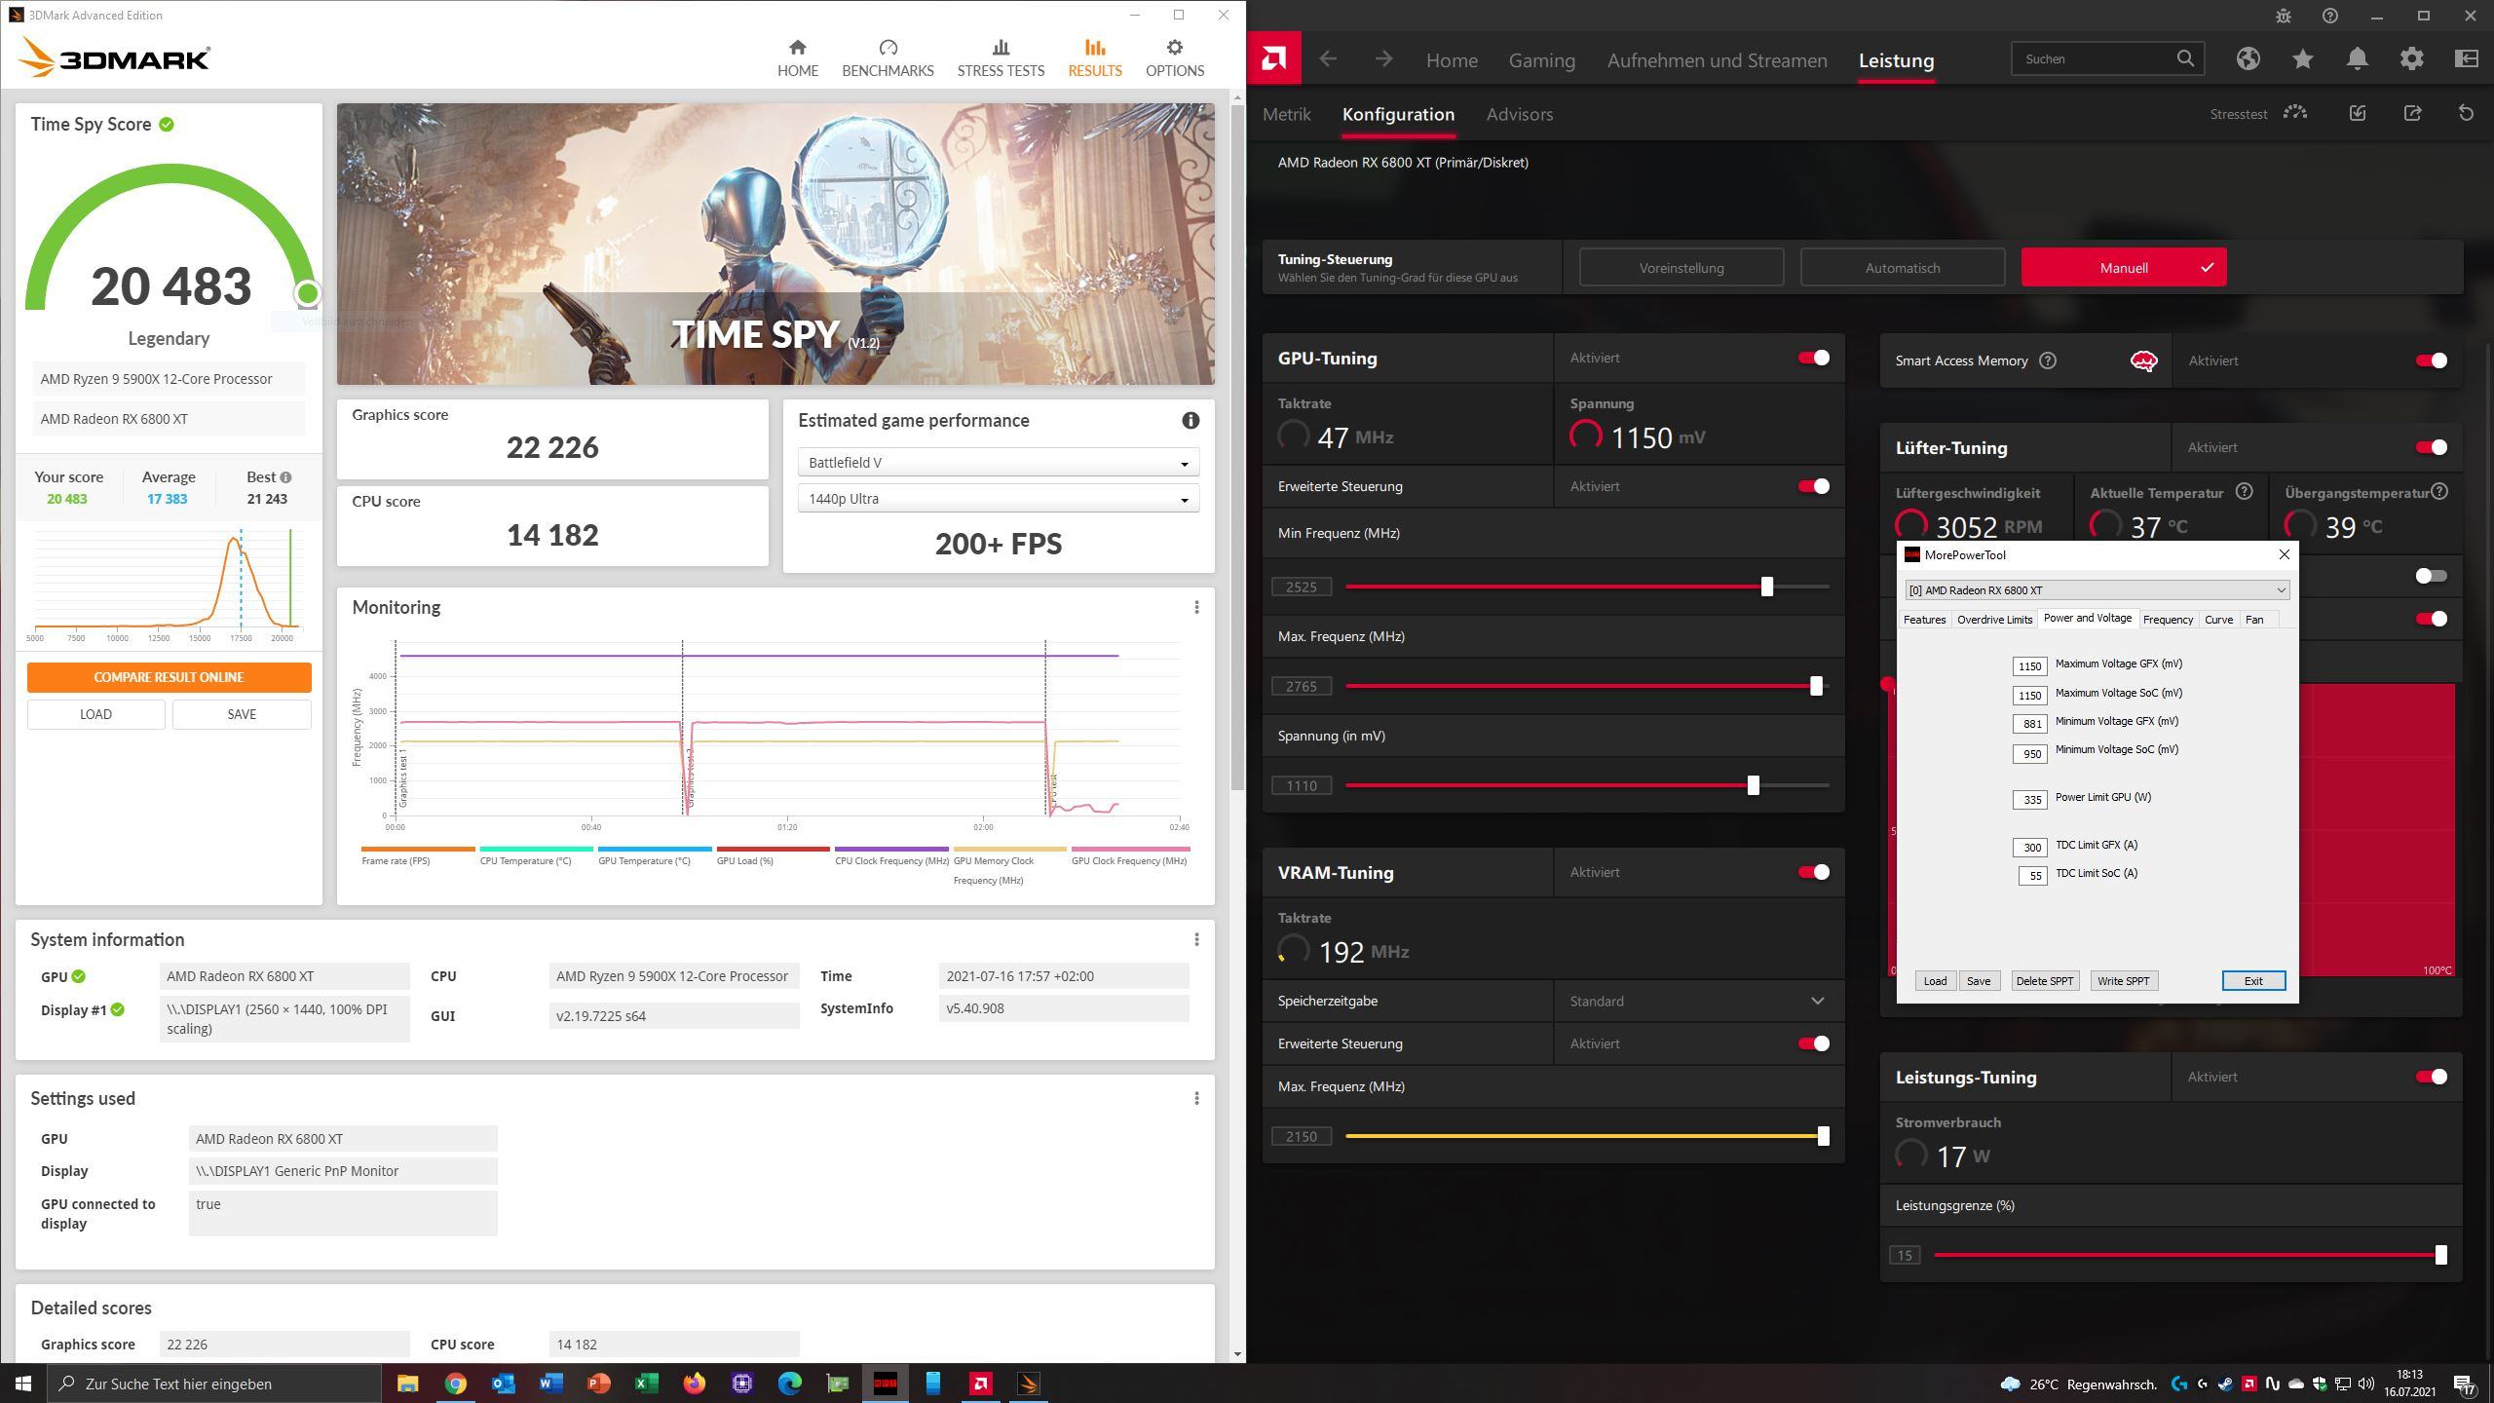Toggle VRAM-Tuning switch off
The width and height of the screenshot is (2494, 1403).
pos(1813,872)
